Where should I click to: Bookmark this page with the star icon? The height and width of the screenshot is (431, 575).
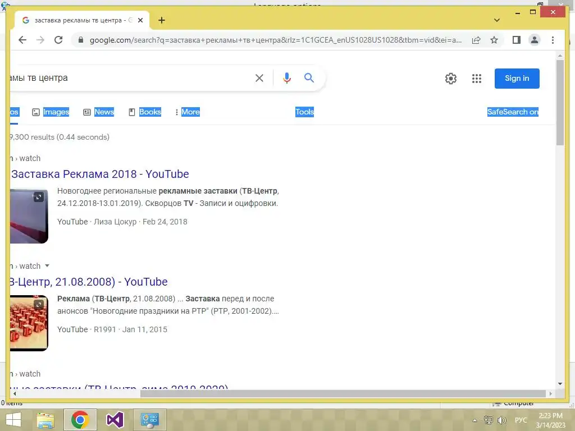click(494, 40)
